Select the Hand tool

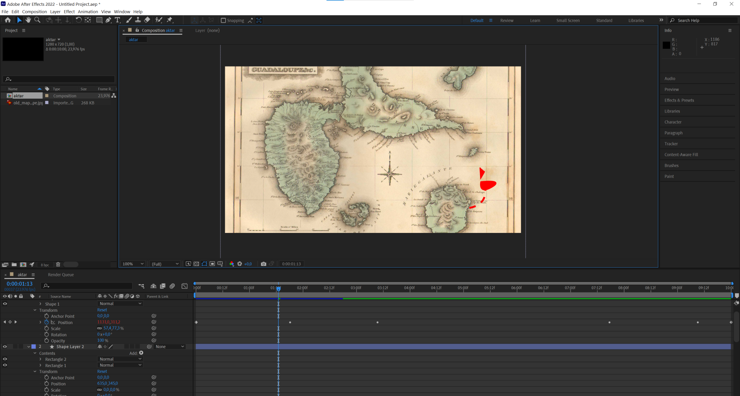click(28, 20)
